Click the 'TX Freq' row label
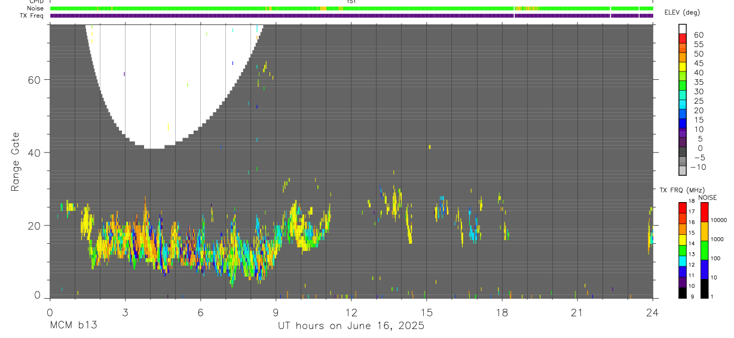734x338 pixels. [x=32, y=15]
